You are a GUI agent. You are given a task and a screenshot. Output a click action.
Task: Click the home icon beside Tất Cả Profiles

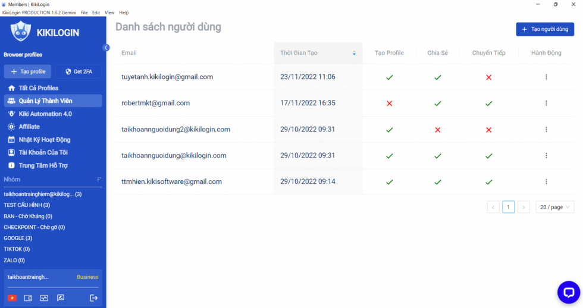click(11, 88)
